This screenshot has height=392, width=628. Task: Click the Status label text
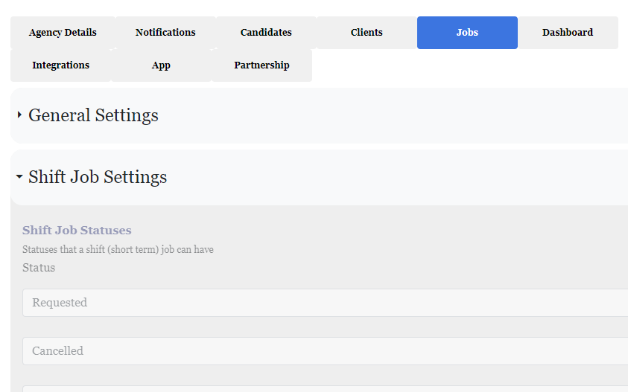39,268
